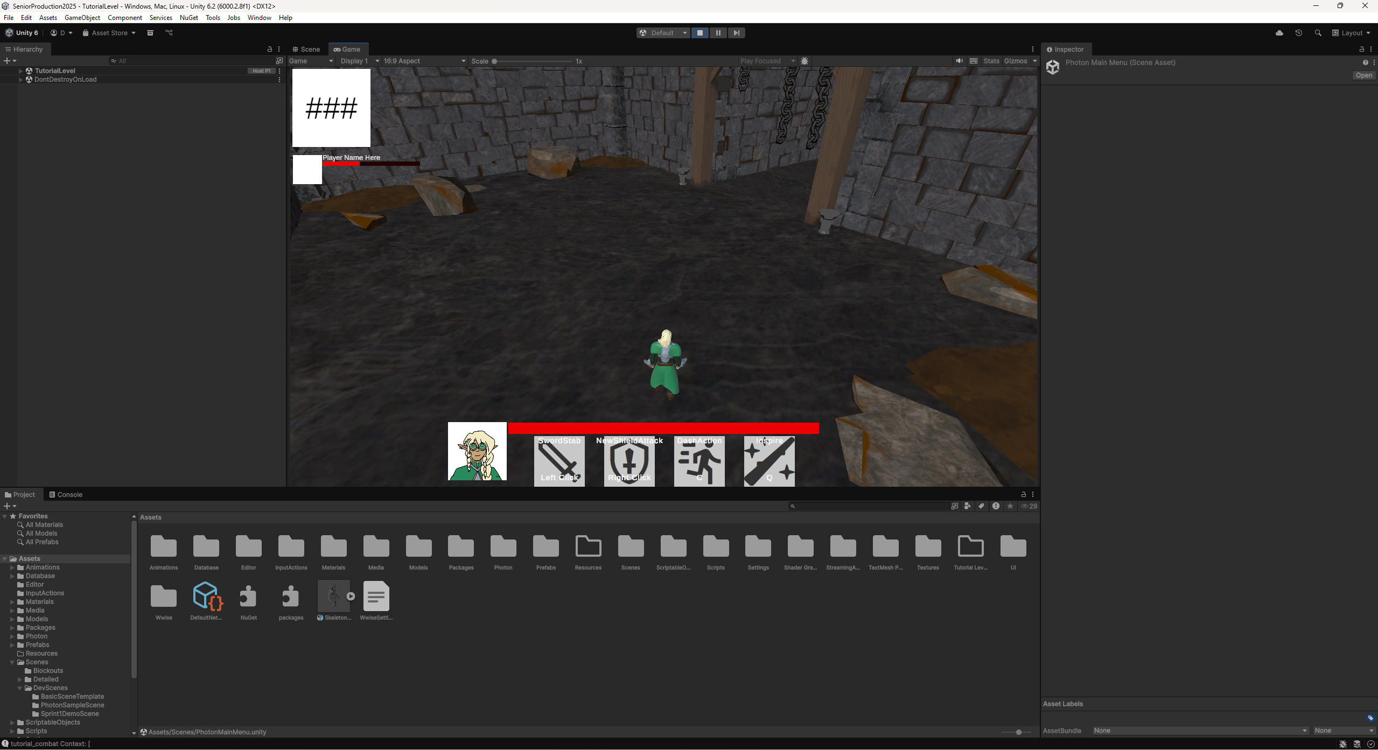The image size is (1378, 750).
Task: Open Unity Cloud icon in toolbar
Action: 1279,33
